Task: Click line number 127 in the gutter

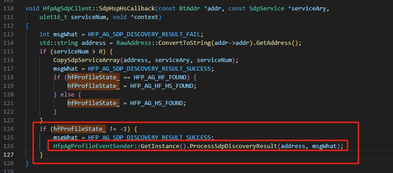Action: [9, 155]
